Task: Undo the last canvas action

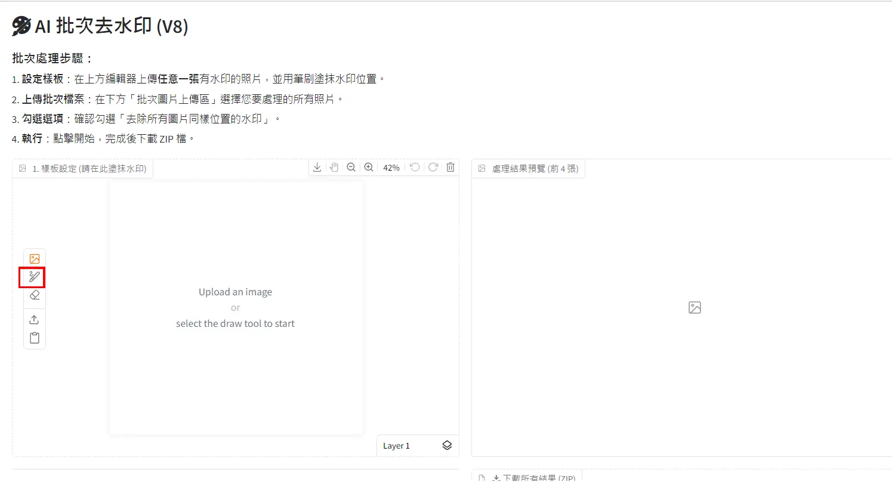Action: coord(415,167)
